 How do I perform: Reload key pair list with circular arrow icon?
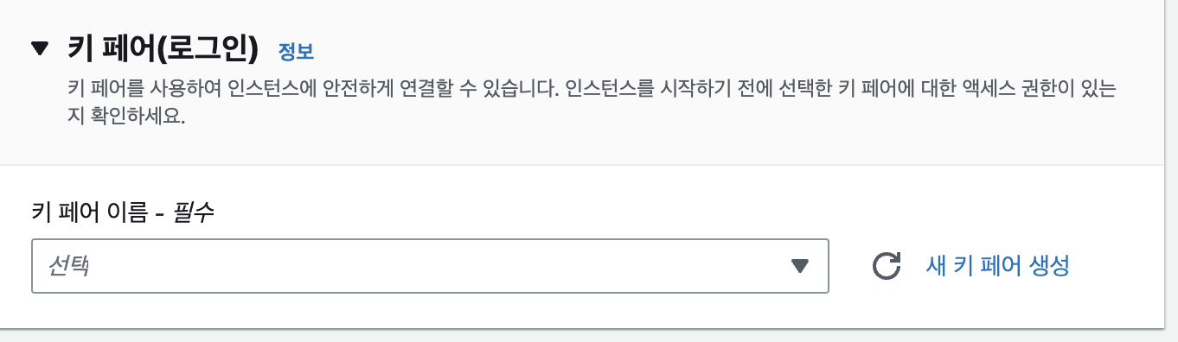tap(887, 266)
